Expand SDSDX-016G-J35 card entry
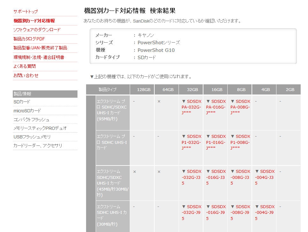308x232 pixels. tap(216, 177)
